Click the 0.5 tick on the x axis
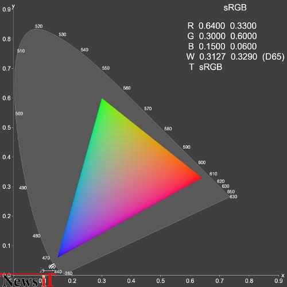 point(160,281)
